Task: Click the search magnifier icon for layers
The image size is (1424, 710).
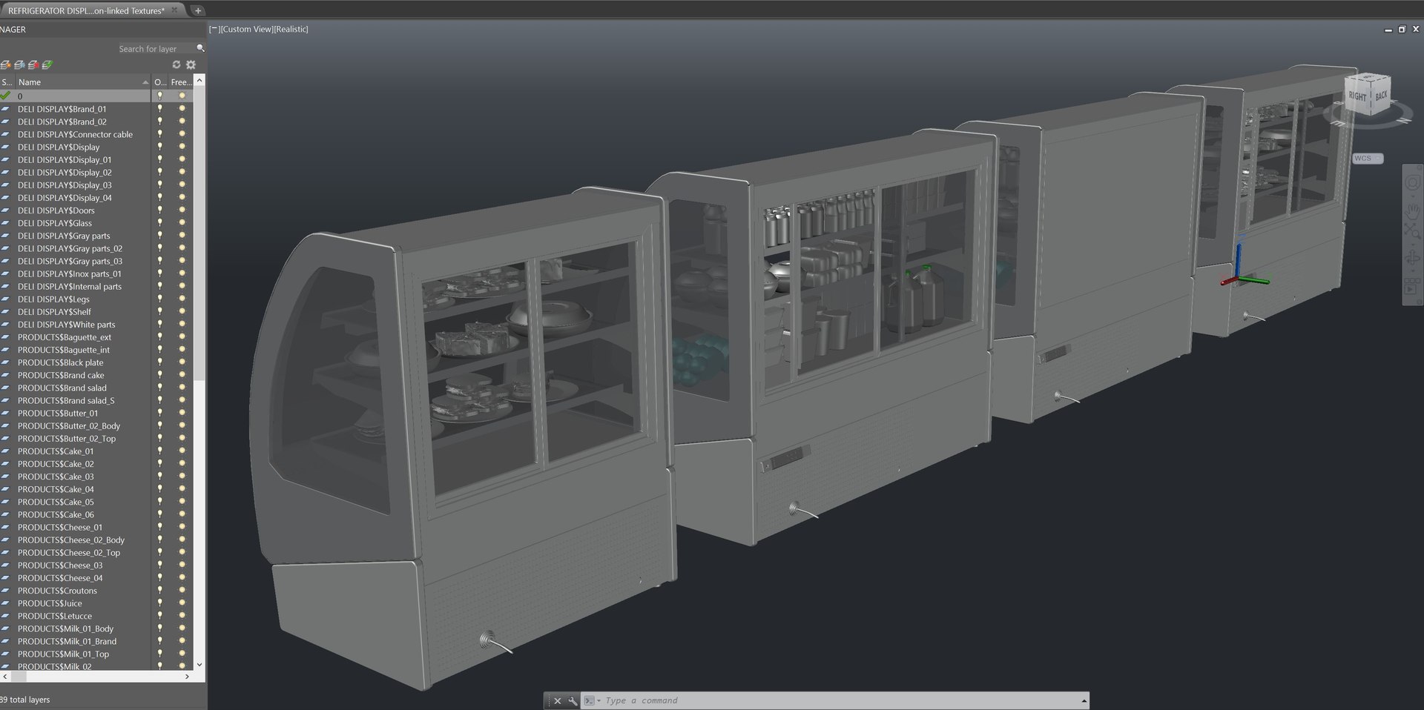Action: [x=200, y=48]
